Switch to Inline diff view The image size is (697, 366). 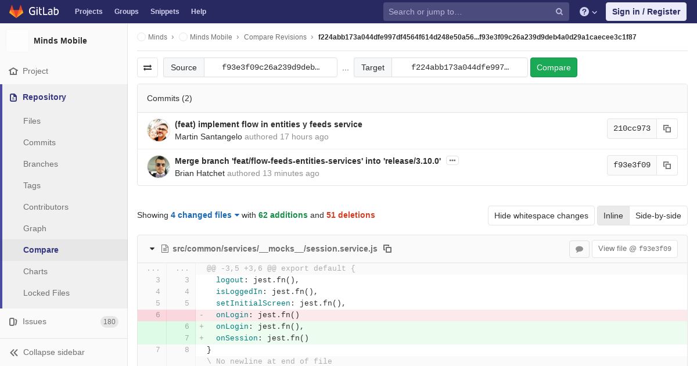(613, 216)
